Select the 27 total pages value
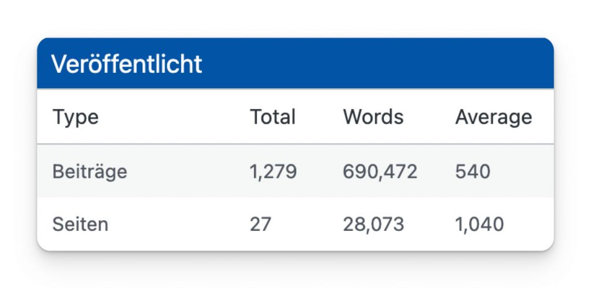Image resolution: width=591 pixels, height=288 pixels. click(x=260, y=224)
